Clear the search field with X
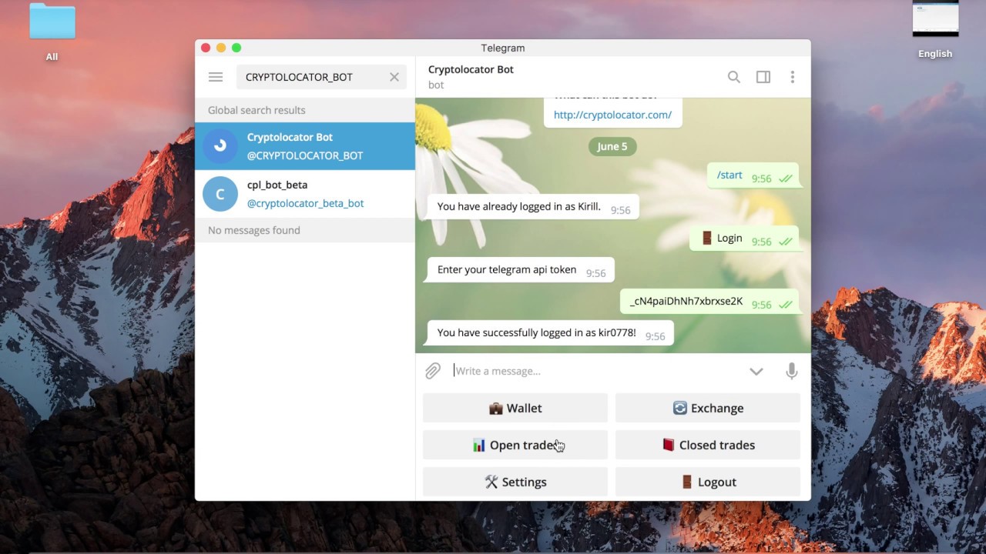Image resolution: width=986 pixels, height=554 pixels. click(x=394, y=77)
